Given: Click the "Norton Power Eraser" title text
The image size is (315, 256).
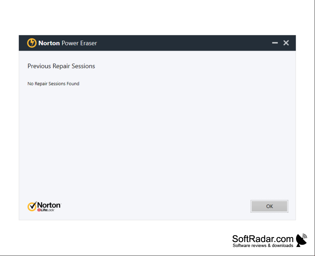Looking at the screenshot, I should (68, 43).
